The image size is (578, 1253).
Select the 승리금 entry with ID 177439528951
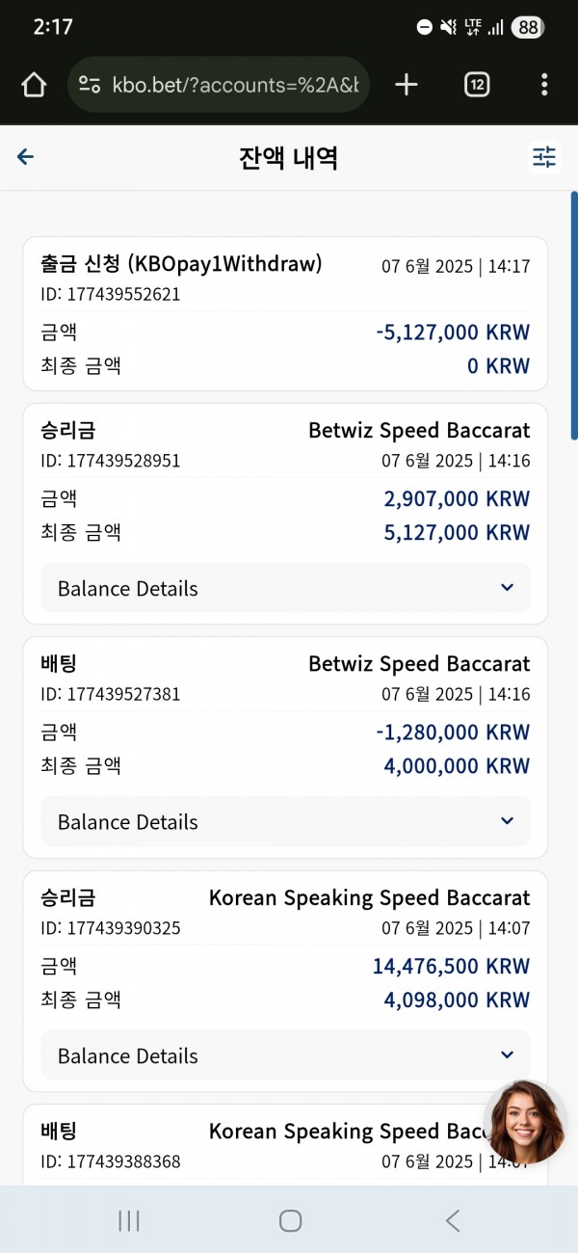285,514
